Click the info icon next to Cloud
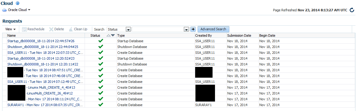The height and width of the screenshot is (111, 357). 17,3
